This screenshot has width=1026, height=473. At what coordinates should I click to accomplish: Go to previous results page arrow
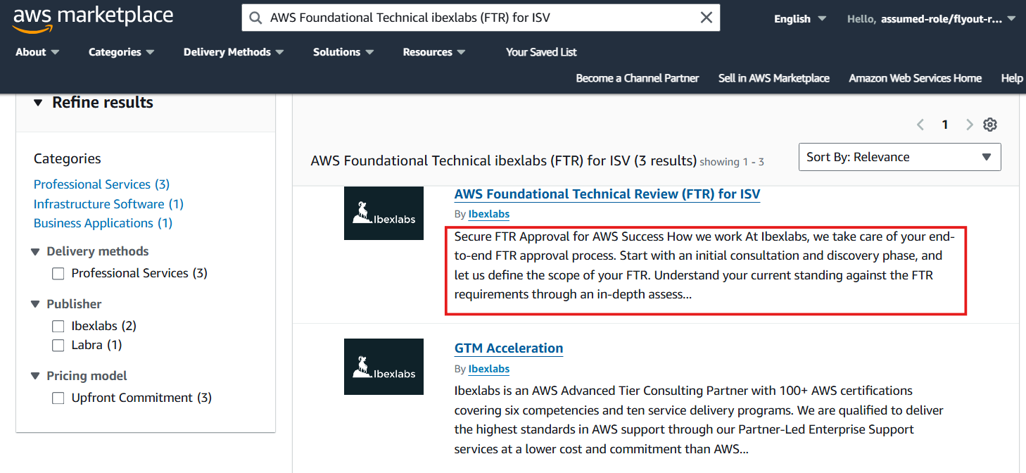click(920, 125)
